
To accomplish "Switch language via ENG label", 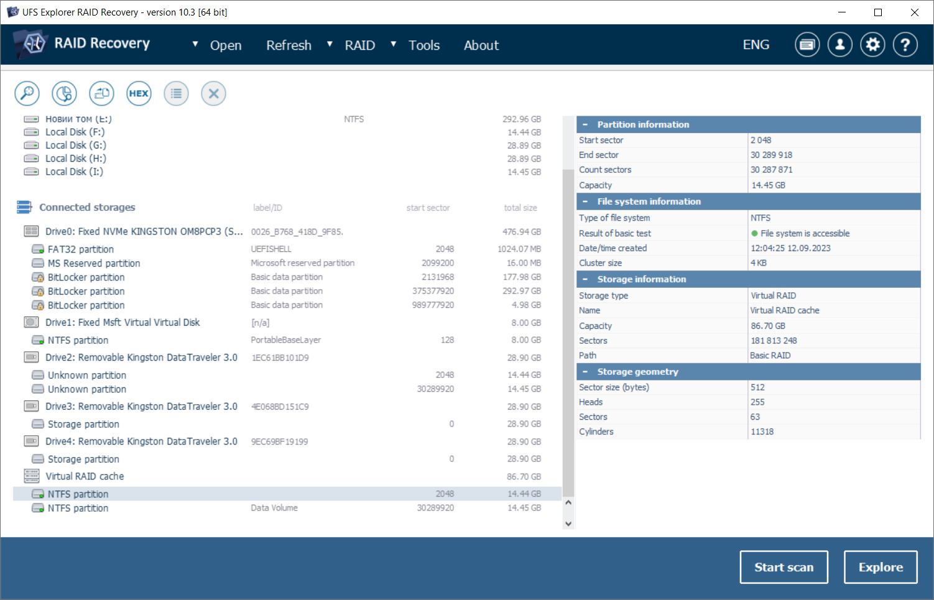I will pyautogui.click(x=756, y=45).
